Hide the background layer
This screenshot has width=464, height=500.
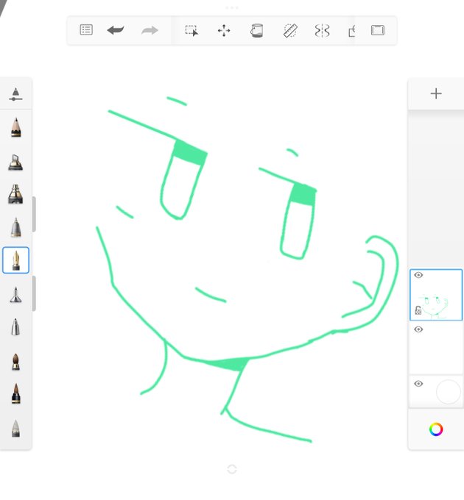(x=418, y=384)
